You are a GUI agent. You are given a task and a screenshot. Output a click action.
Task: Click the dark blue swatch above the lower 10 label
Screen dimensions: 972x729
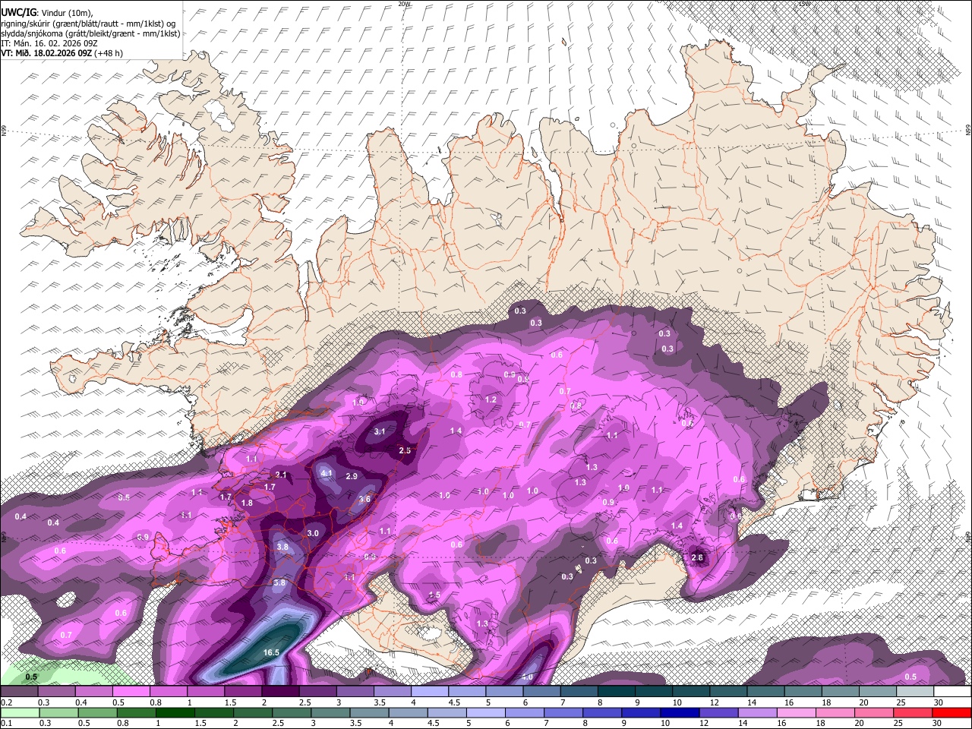click(x=679, y=712)
